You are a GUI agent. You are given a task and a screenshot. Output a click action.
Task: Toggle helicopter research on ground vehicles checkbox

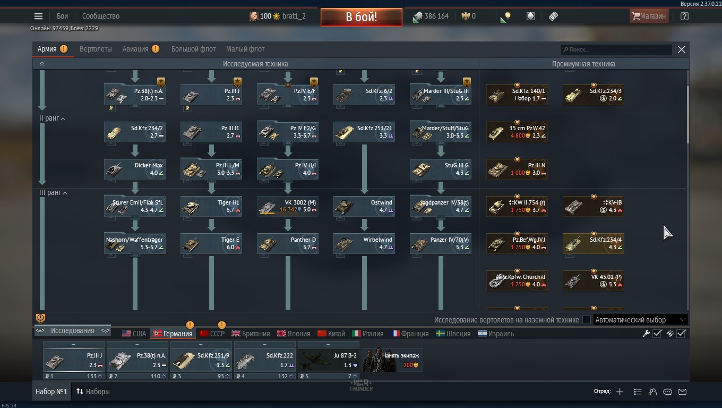tap(586, 320)
